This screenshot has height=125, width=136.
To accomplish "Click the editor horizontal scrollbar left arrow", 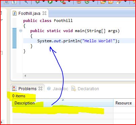I will [25, 76].
